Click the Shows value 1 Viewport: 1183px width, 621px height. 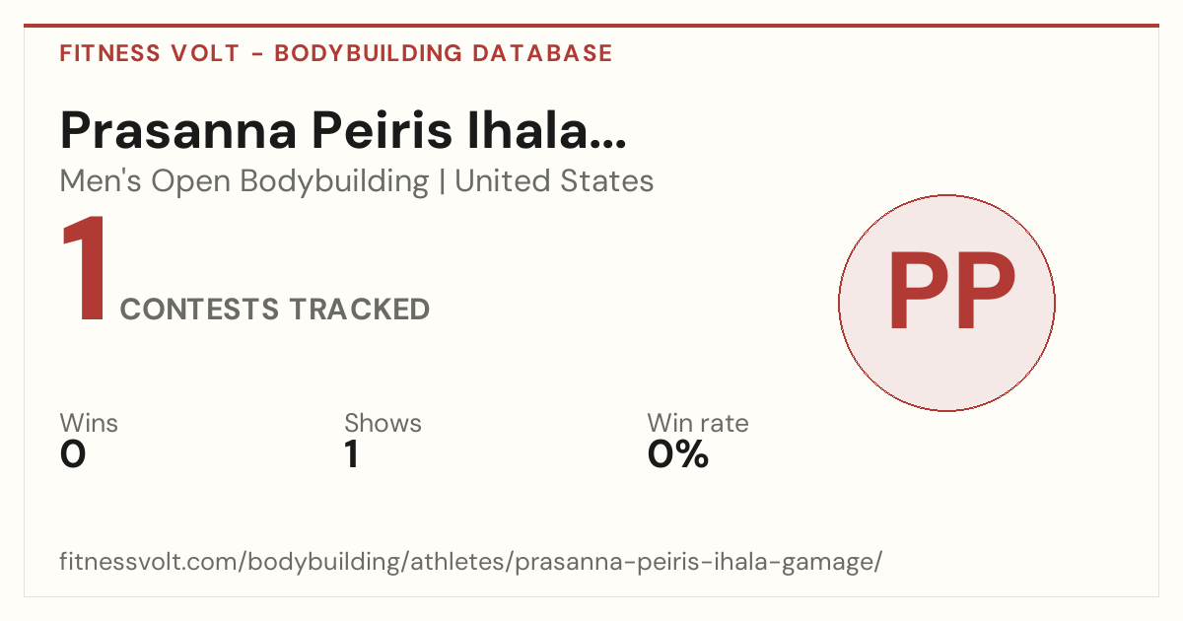point(351,454)
